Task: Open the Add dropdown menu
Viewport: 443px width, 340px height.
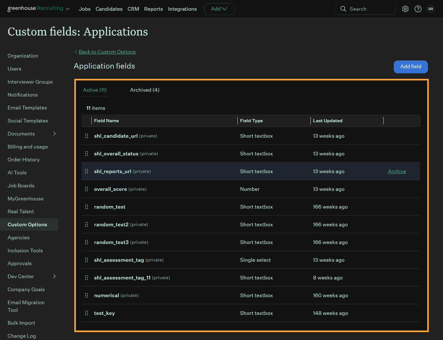Action: [219, 9]
